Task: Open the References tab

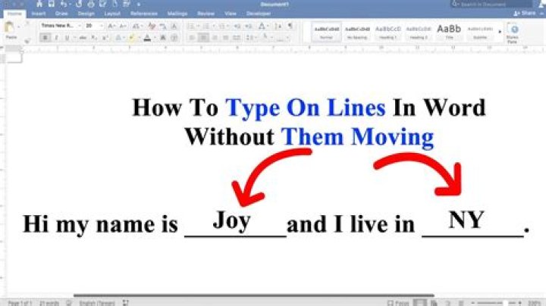Action: click(143, 14)
